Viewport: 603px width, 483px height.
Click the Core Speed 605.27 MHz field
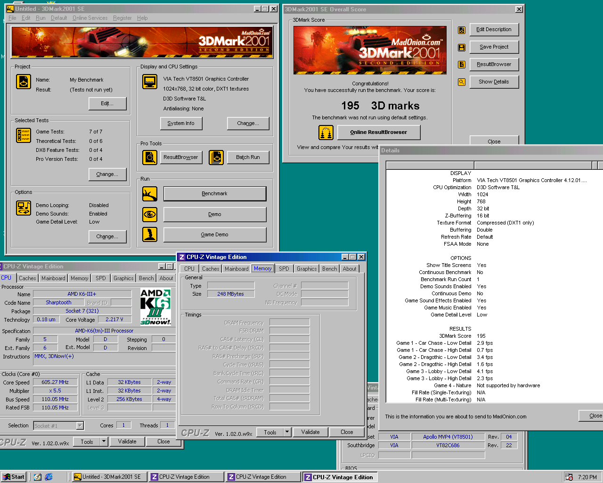(x=55, y=383)
